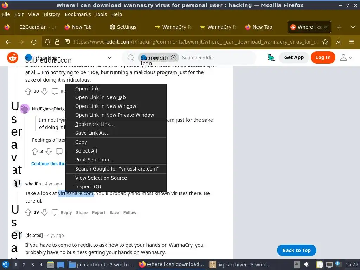Screen dimensions: 360x270
Task: Switch to the lxqt-archiver taskbar window
Action: pyautogui.click(x=241, y=264)
